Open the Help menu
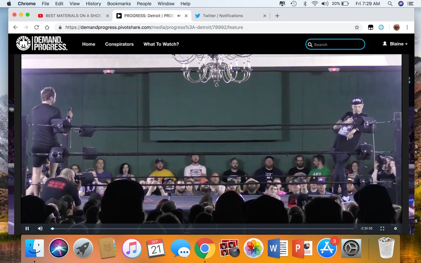 185,4
